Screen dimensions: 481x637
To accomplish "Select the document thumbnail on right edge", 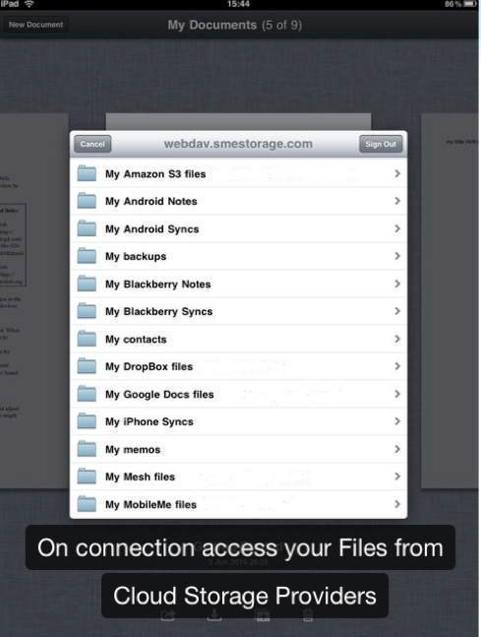I will point(450,300).
